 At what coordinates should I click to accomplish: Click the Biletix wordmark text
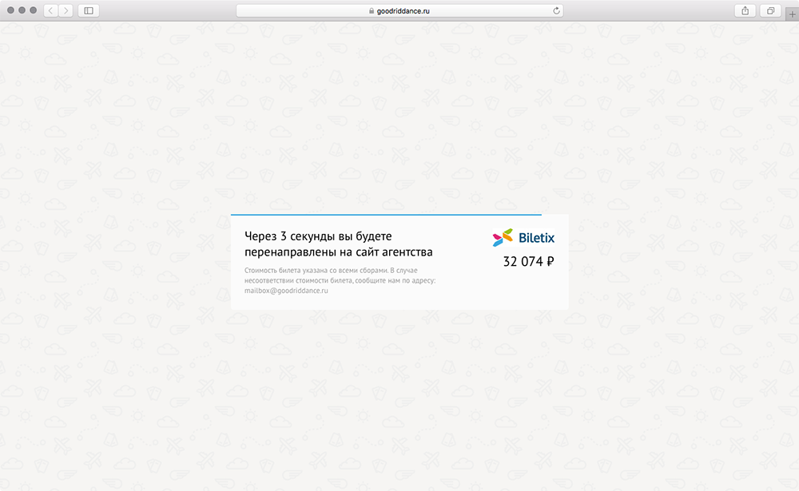[x=536, y=237]
